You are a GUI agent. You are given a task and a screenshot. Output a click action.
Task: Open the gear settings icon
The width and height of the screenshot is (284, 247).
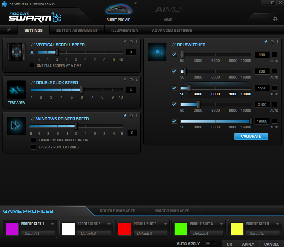[x=275, y=19]
